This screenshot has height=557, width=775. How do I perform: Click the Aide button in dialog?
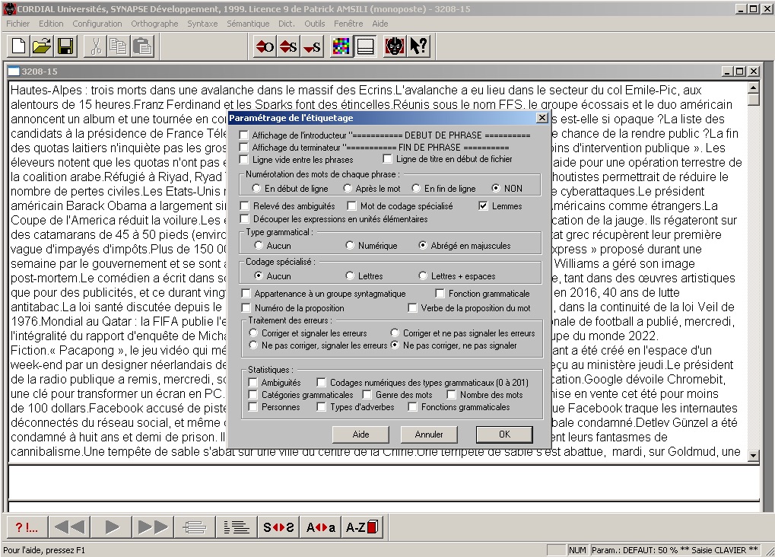tap(361, 434)
